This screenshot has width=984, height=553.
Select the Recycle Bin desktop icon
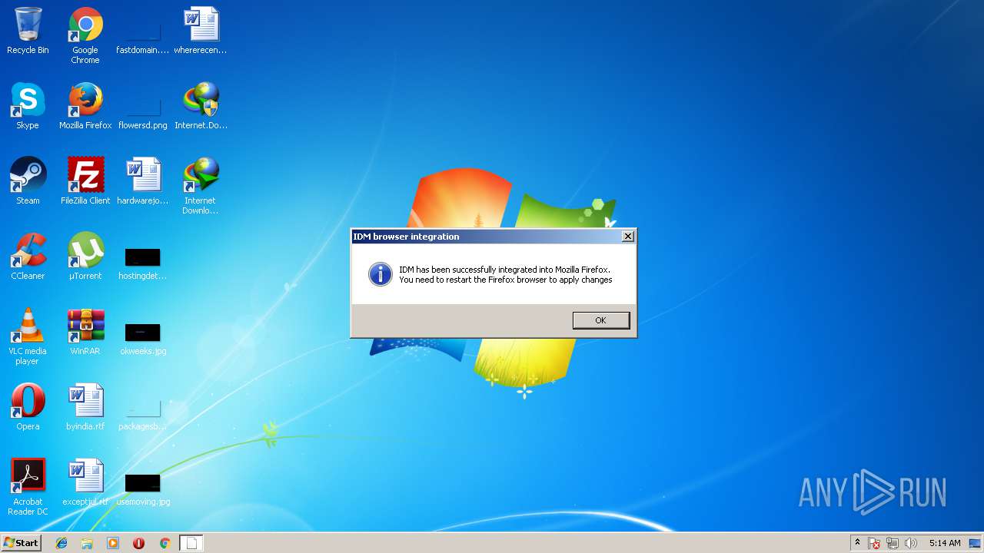pos(28,31)
